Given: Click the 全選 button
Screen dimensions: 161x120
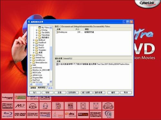Looking at the screenshot, I should click(60, 92).
